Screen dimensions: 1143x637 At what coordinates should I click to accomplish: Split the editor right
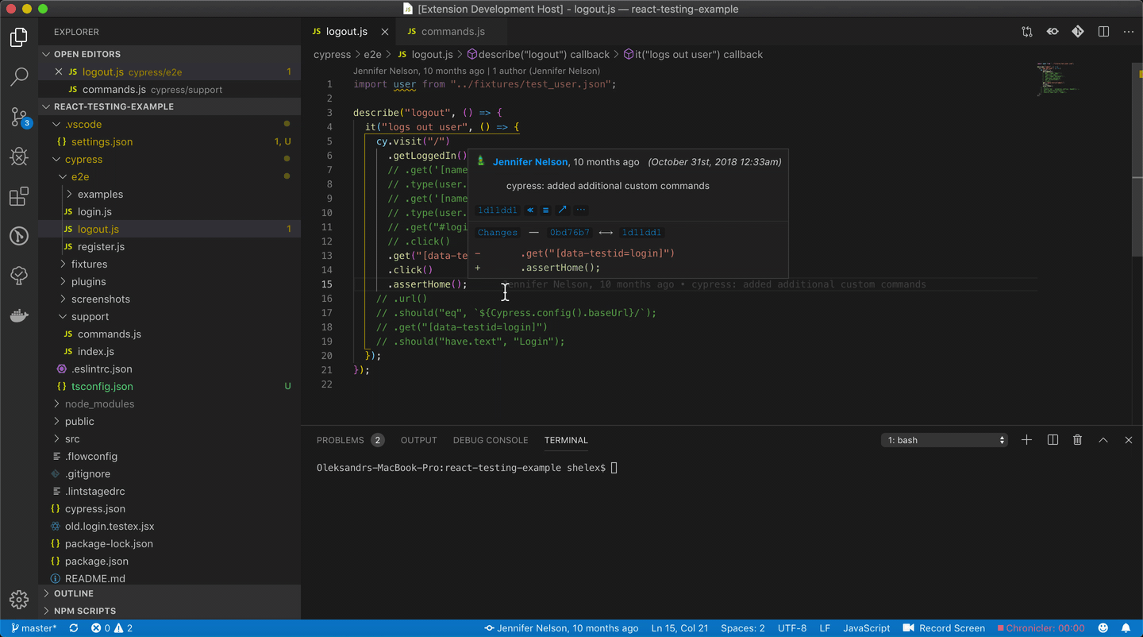click(1103, 32)
